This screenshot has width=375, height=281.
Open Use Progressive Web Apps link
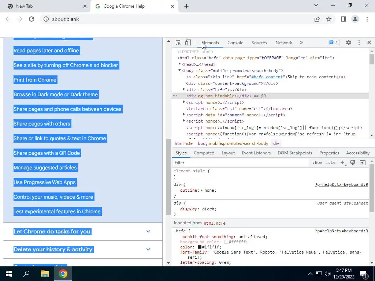44,182
